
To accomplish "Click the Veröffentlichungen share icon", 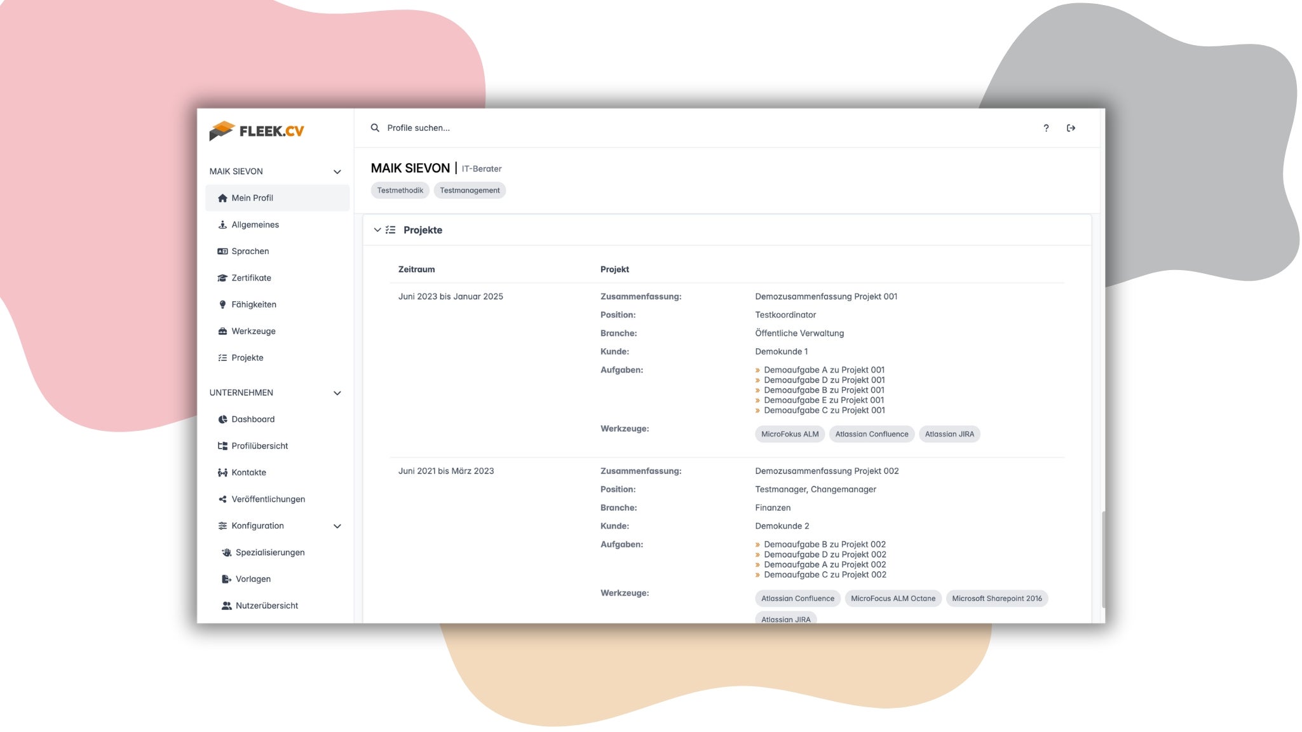I will (x=222, y=499).
